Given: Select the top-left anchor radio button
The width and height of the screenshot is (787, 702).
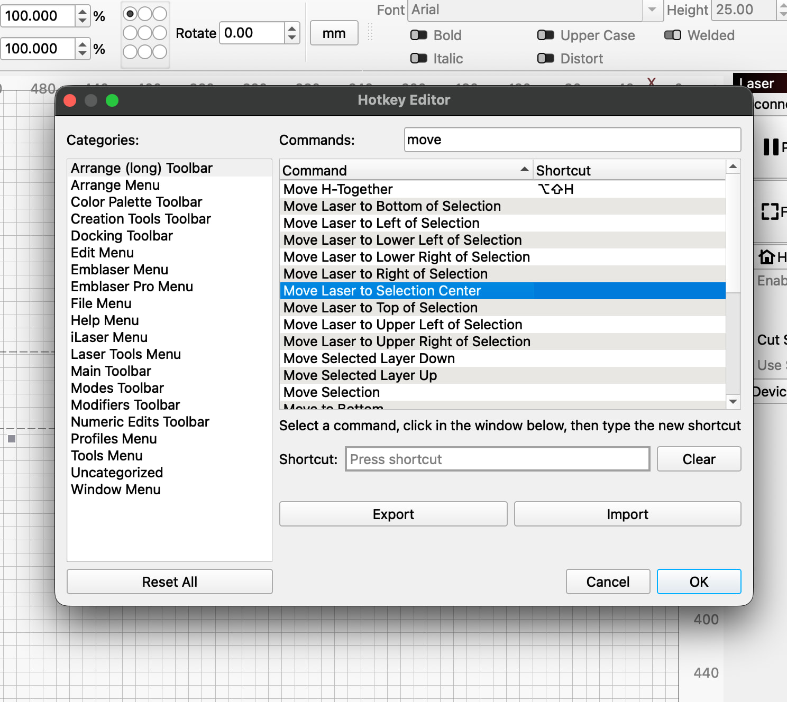Looking at the screenshot, I should (130, 14).
